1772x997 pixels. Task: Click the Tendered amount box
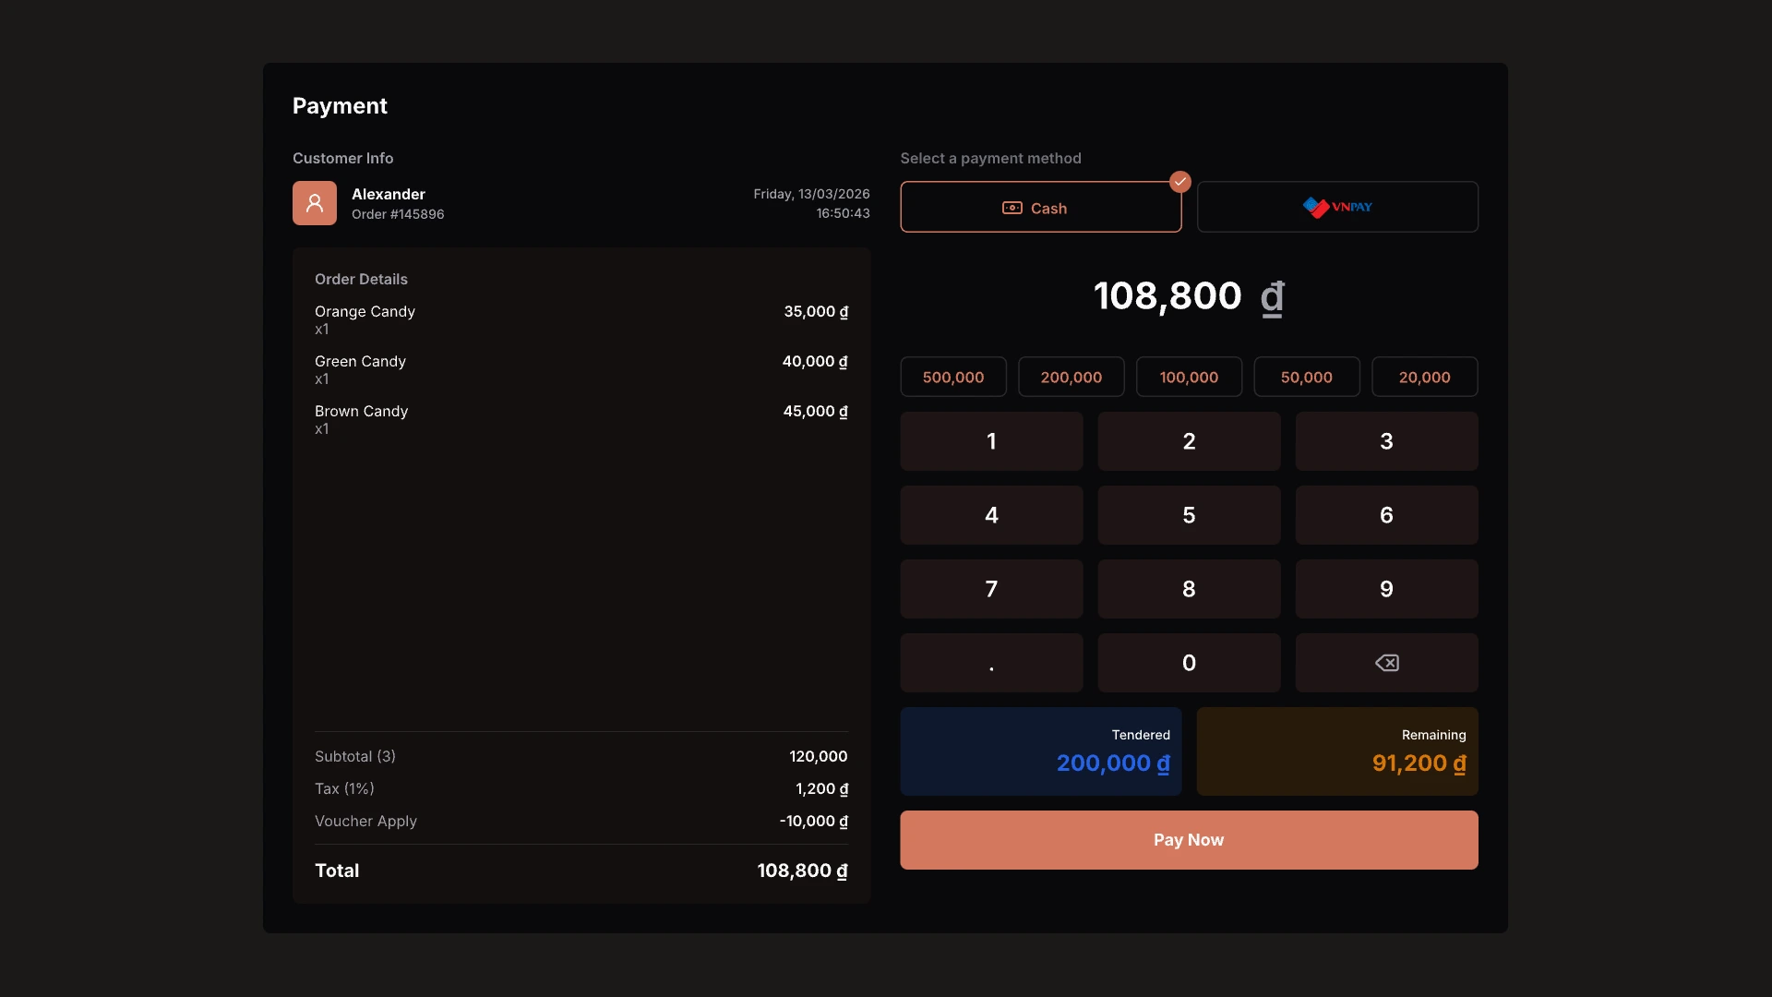[1040, 751]
